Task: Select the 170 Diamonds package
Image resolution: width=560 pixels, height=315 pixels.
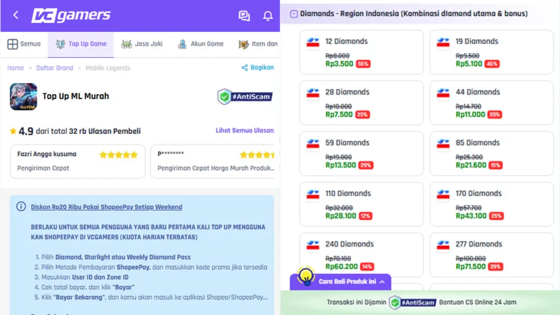Action: pyautogui.click(x=492, y=205)
